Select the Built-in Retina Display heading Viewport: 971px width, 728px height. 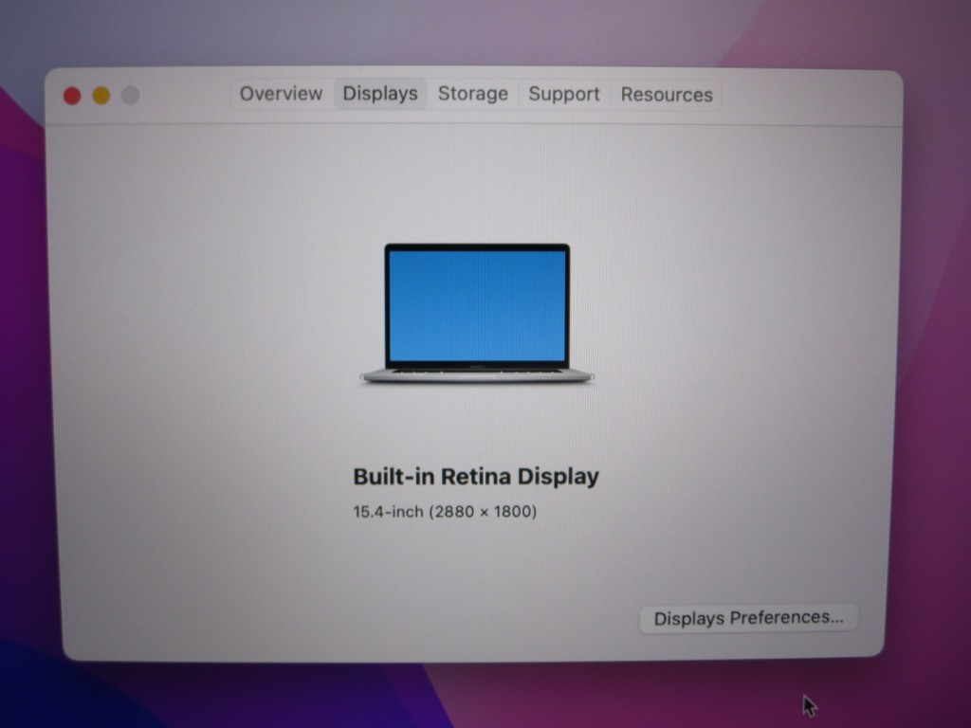click(476, 476)
